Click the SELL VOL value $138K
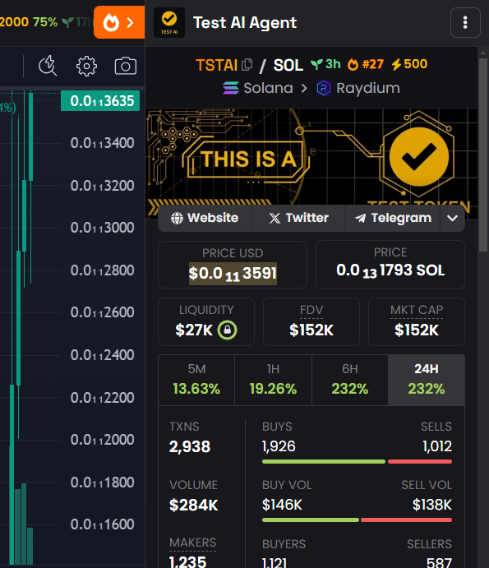Viewport: 489px width, 568px height. pos(432,505)
